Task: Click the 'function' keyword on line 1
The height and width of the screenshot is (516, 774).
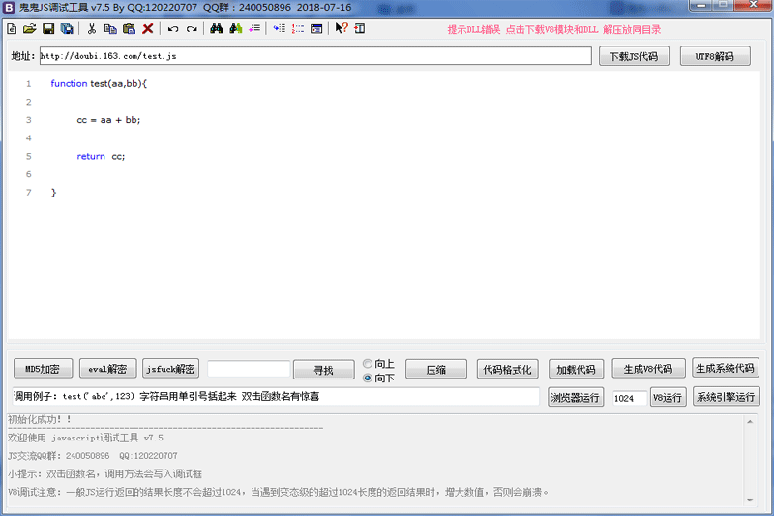Action: [69, 83]
